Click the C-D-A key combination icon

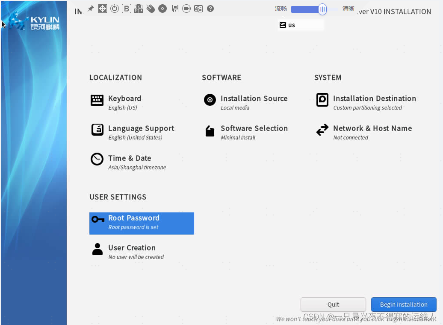[x=139, y=9]
